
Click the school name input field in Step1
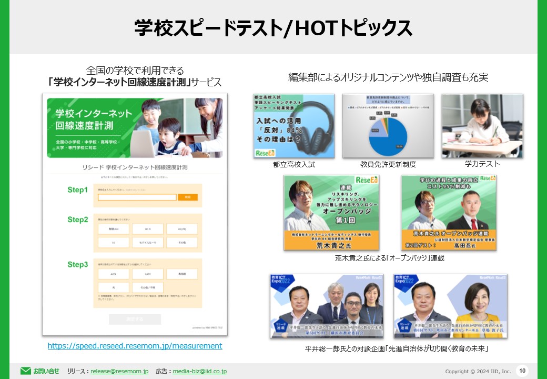point(137,197)
